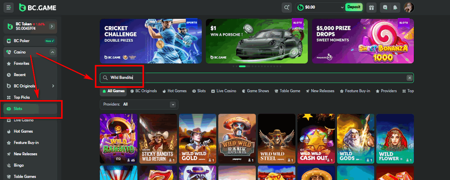Open the Cricket Challenge banner
Image resolution: width=450 pixels, height=180 pixels.
pyautogui.click(x=151, y=41)
